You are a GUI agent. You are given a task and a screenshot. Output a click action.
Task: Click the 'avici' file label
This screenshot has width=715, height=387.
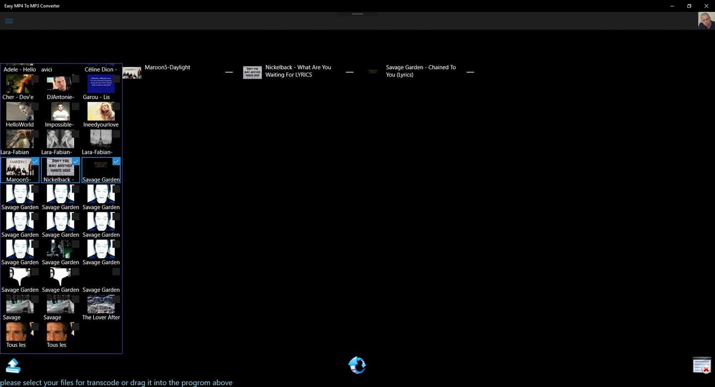click(x=47, y=69)
